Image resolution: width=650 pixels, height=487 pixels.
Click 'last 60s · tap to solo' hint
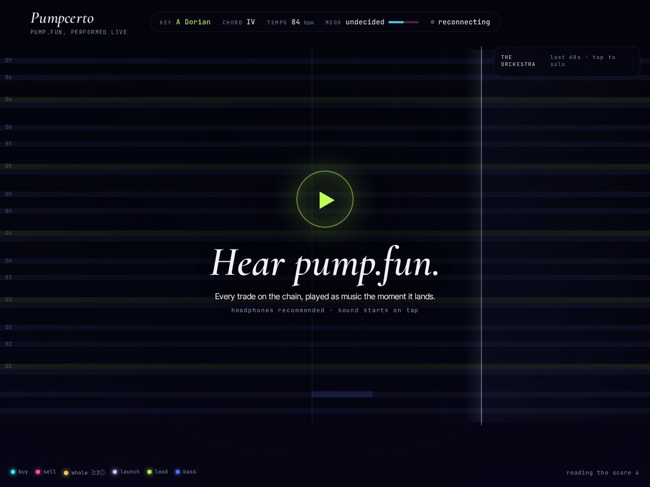click(x=583, y=61)
